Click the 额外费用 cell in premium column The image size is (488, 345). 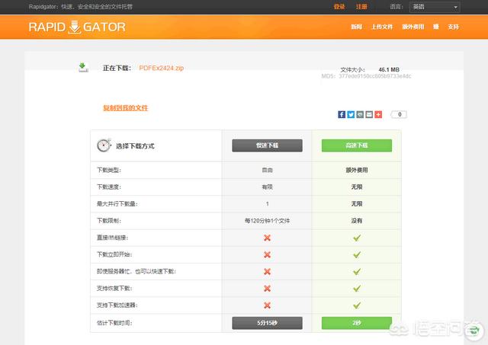click(x=357, y=170)
